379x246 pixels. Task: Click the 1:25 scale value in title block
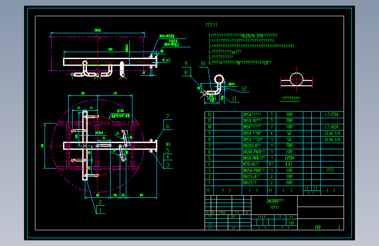pyautogui.click(x=292, y=223)
